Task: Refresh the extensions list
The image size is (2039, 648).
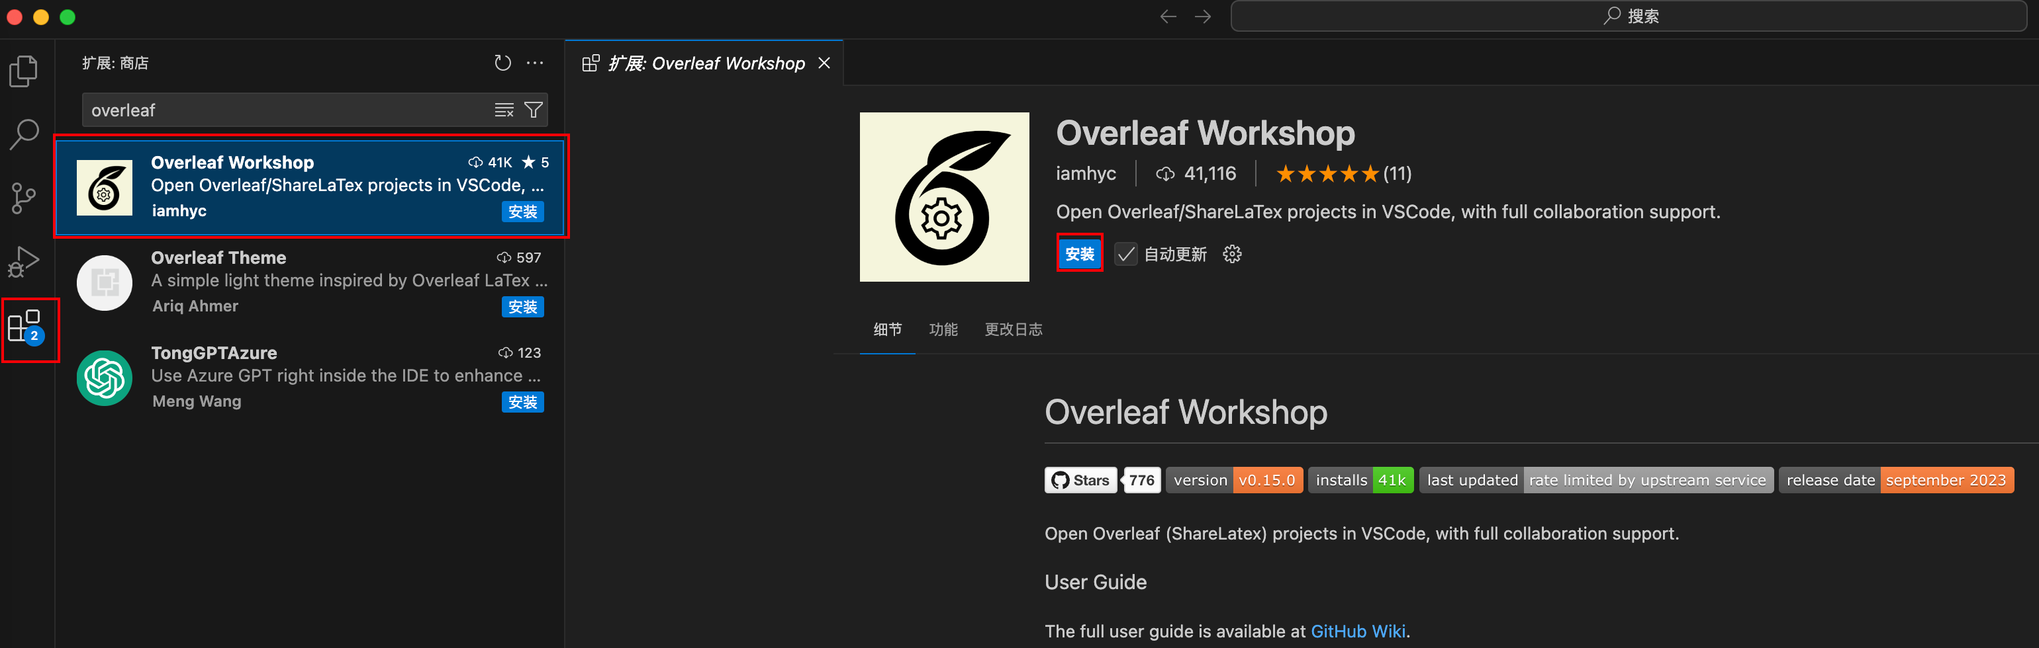Action: point(502,62)
